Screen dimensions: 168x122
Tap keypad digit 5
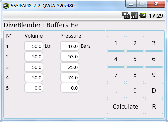pyautogui.click(x=135, y=59)
